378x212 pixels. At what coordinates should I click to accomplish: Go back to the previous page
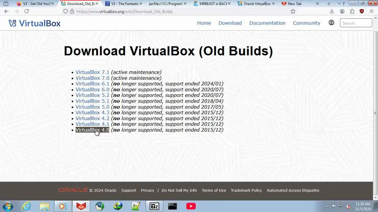6,11
